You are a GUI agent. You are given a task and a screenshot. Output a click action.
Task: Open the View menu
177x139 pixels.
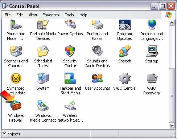pyautogui.click(x=33, y=15)
